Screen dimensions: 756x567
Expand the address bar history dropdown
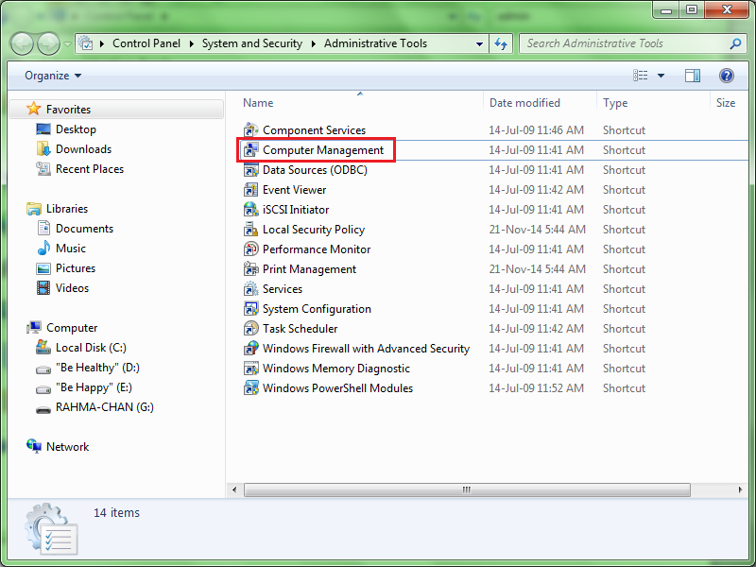479,43
